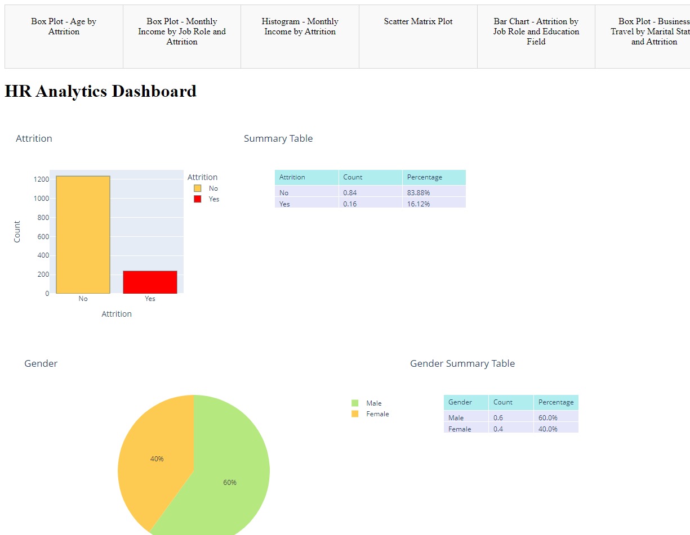The height and width of the screenshot is (535, 690).
Task: Toggle the 'No' attrition legend entry
Action: click(206, 188)
